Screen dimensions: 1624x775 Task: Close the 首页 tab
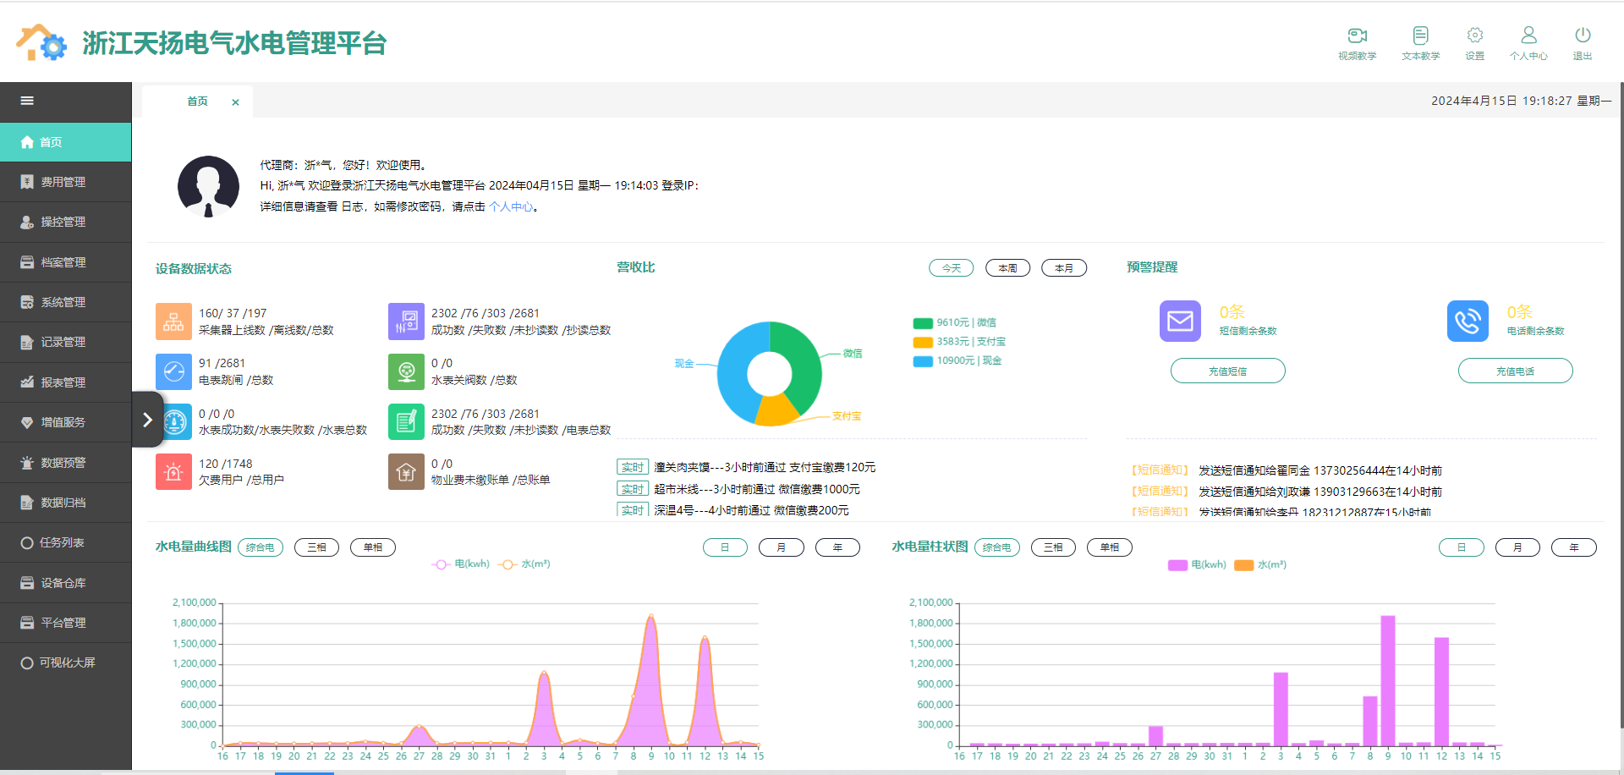(x=235, y=102)
